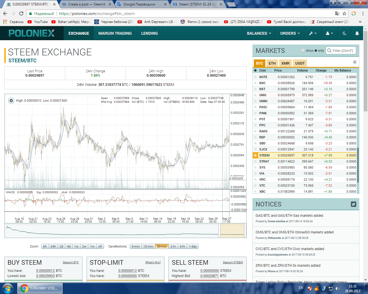This screenshot has width=368, height=294.
Task: Open the Сервисы apps bookmark
Action: [13, 22]
